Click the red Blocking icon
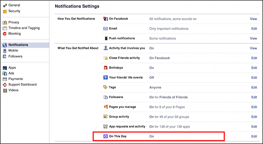This screenshot has width=263, height=144. [x=5, y=34]
